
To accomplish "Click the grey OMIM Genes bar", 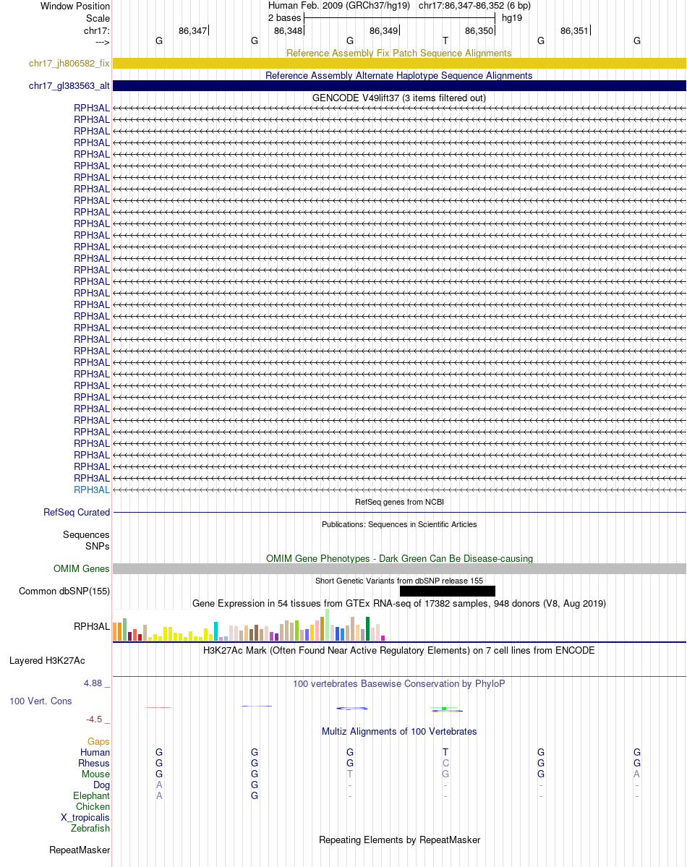I will tap(399, 569).
